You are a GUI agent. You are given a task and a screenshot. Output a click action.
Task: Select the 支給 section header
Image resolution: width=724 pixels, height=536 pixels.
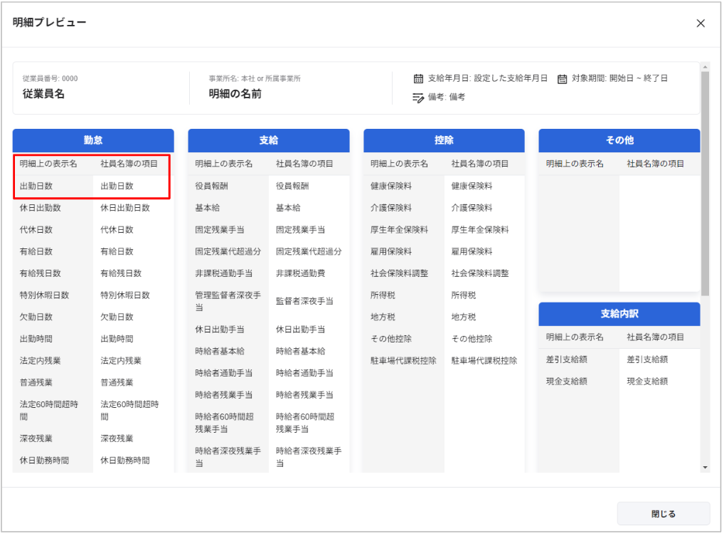click(268, 140)
